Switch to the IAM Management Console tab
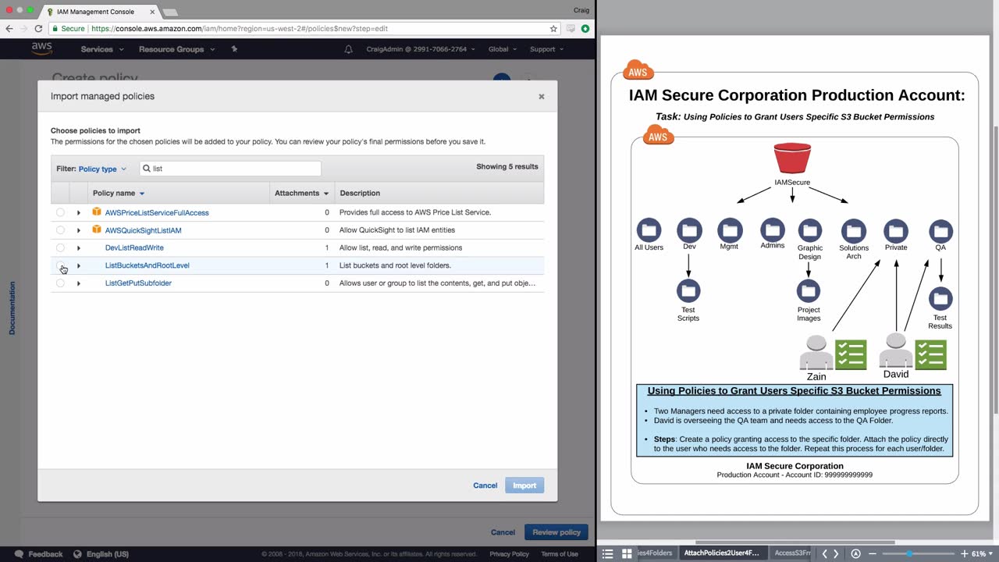999x562 pixels. click(x=98, y=12)
